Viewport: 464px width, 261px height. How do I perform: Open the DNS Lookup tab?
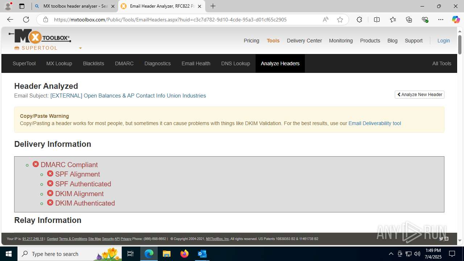(236, 63)
